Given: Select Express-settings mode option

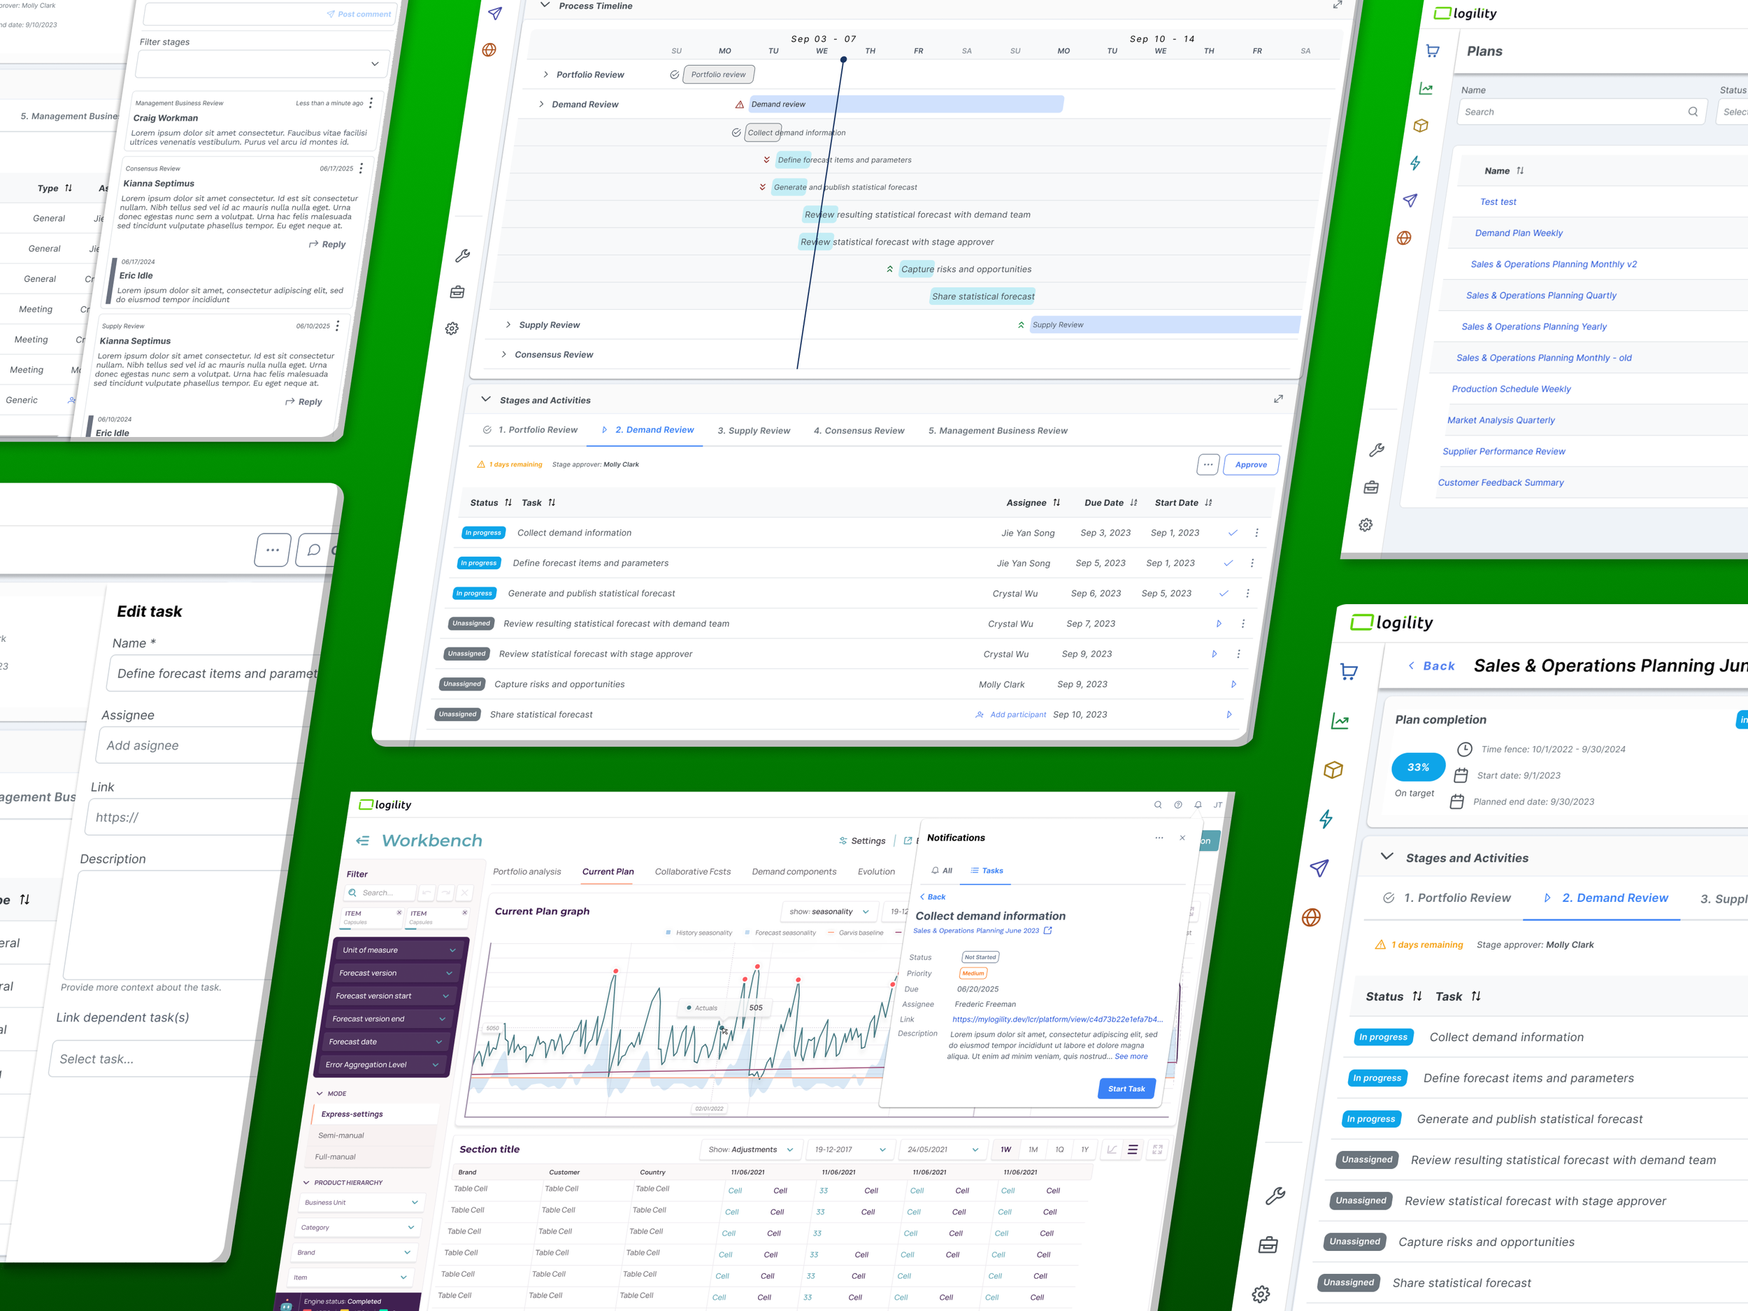Looking at the screenshot, I should point(352,1113).
